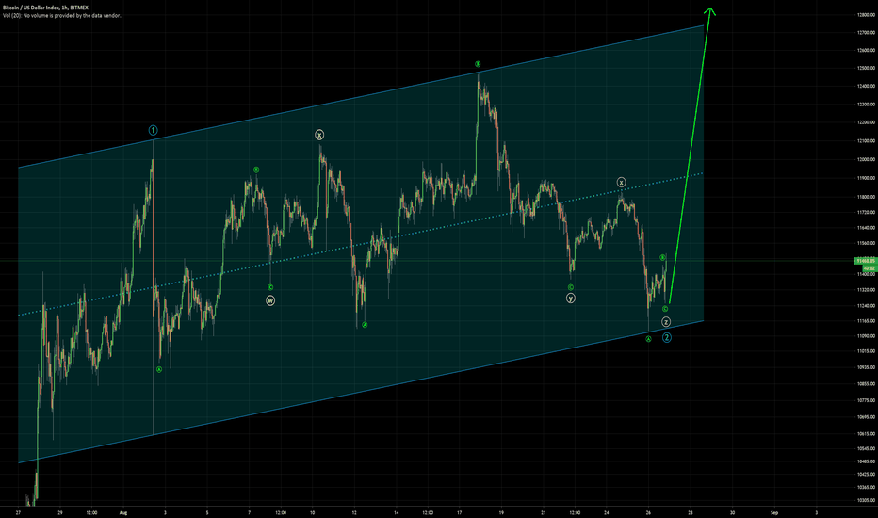Click the 11720.00 price axis label
Image resolution: width=878 pixels, height=518 pixels.
[866, 213]
